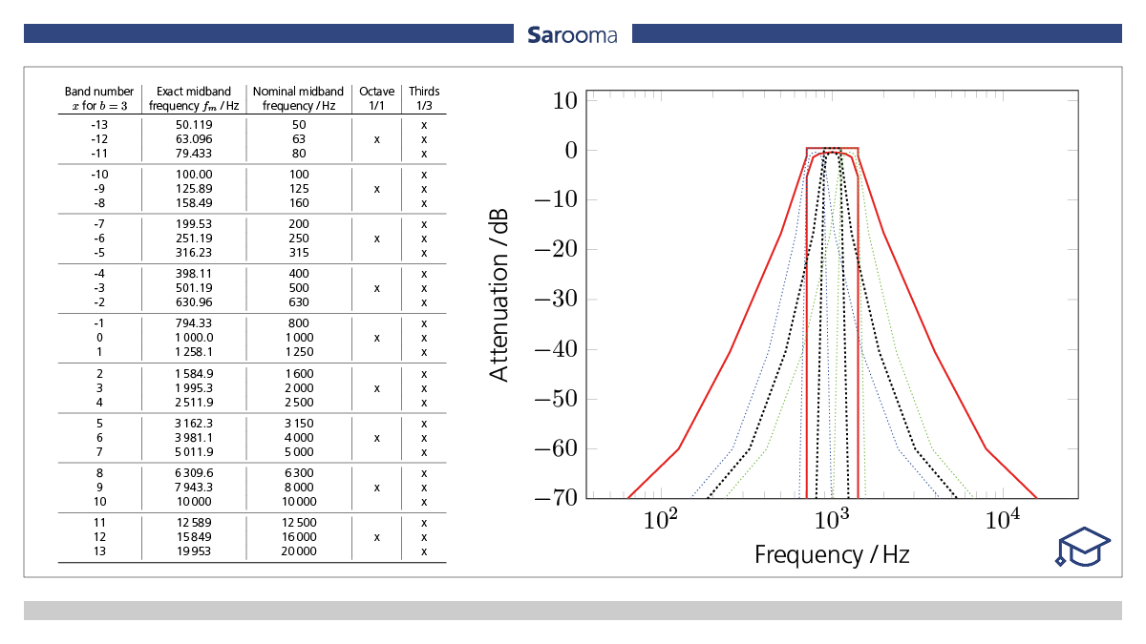The height and width of the screenshot is (644, 1146).
Task: Select exact midband frequency 158.49
Action: [195, 203]
